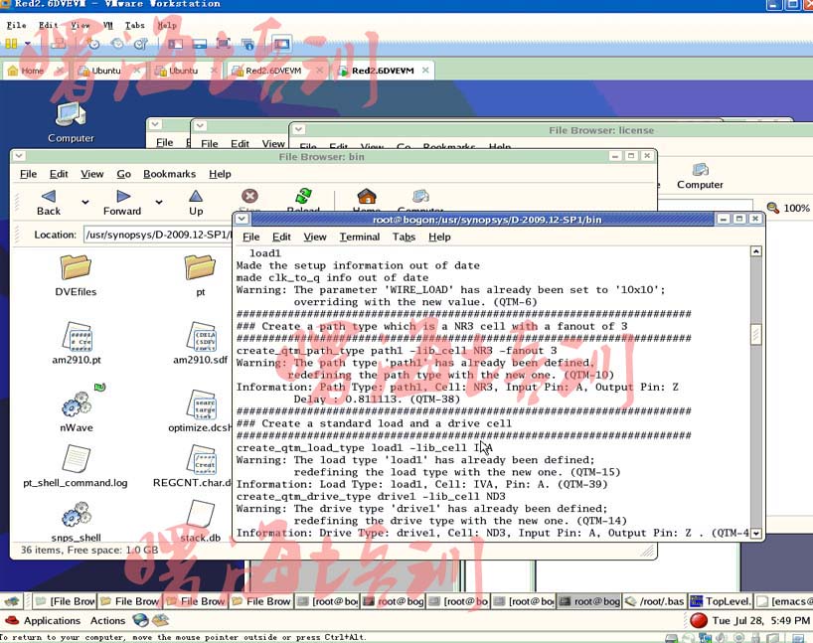Viewport: 813px width, 643px height.
Task: Open the pt folder
Action: [x=200, y=274]
